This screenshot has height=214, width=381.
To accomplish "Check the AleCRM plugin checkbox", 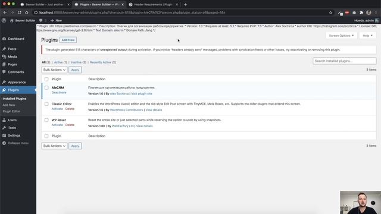I will click(x=46, y=88).
